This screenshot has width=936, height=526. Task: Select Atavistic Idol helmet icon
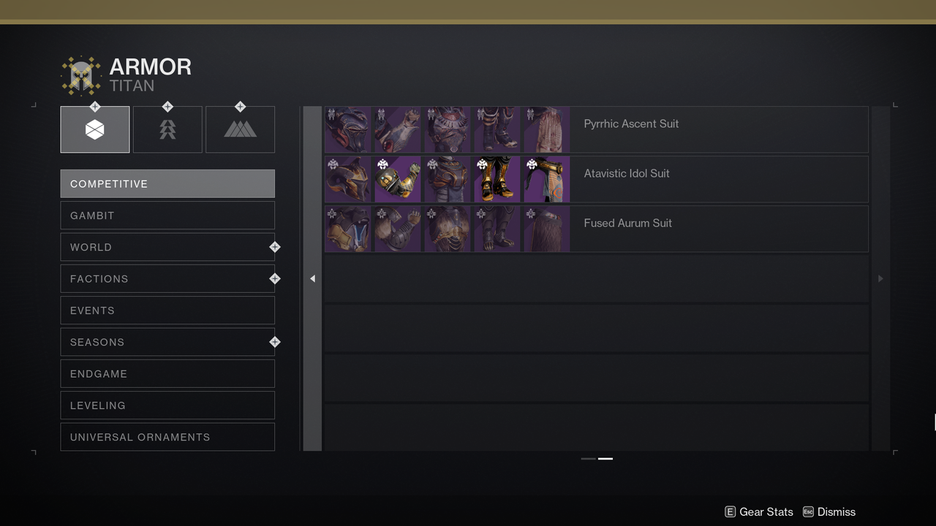point(348,179)
